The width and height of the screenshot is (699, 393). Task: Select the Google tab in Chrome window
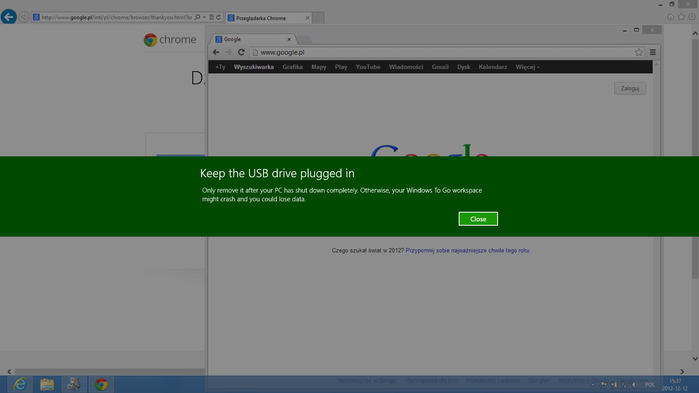tap(253, 39)
